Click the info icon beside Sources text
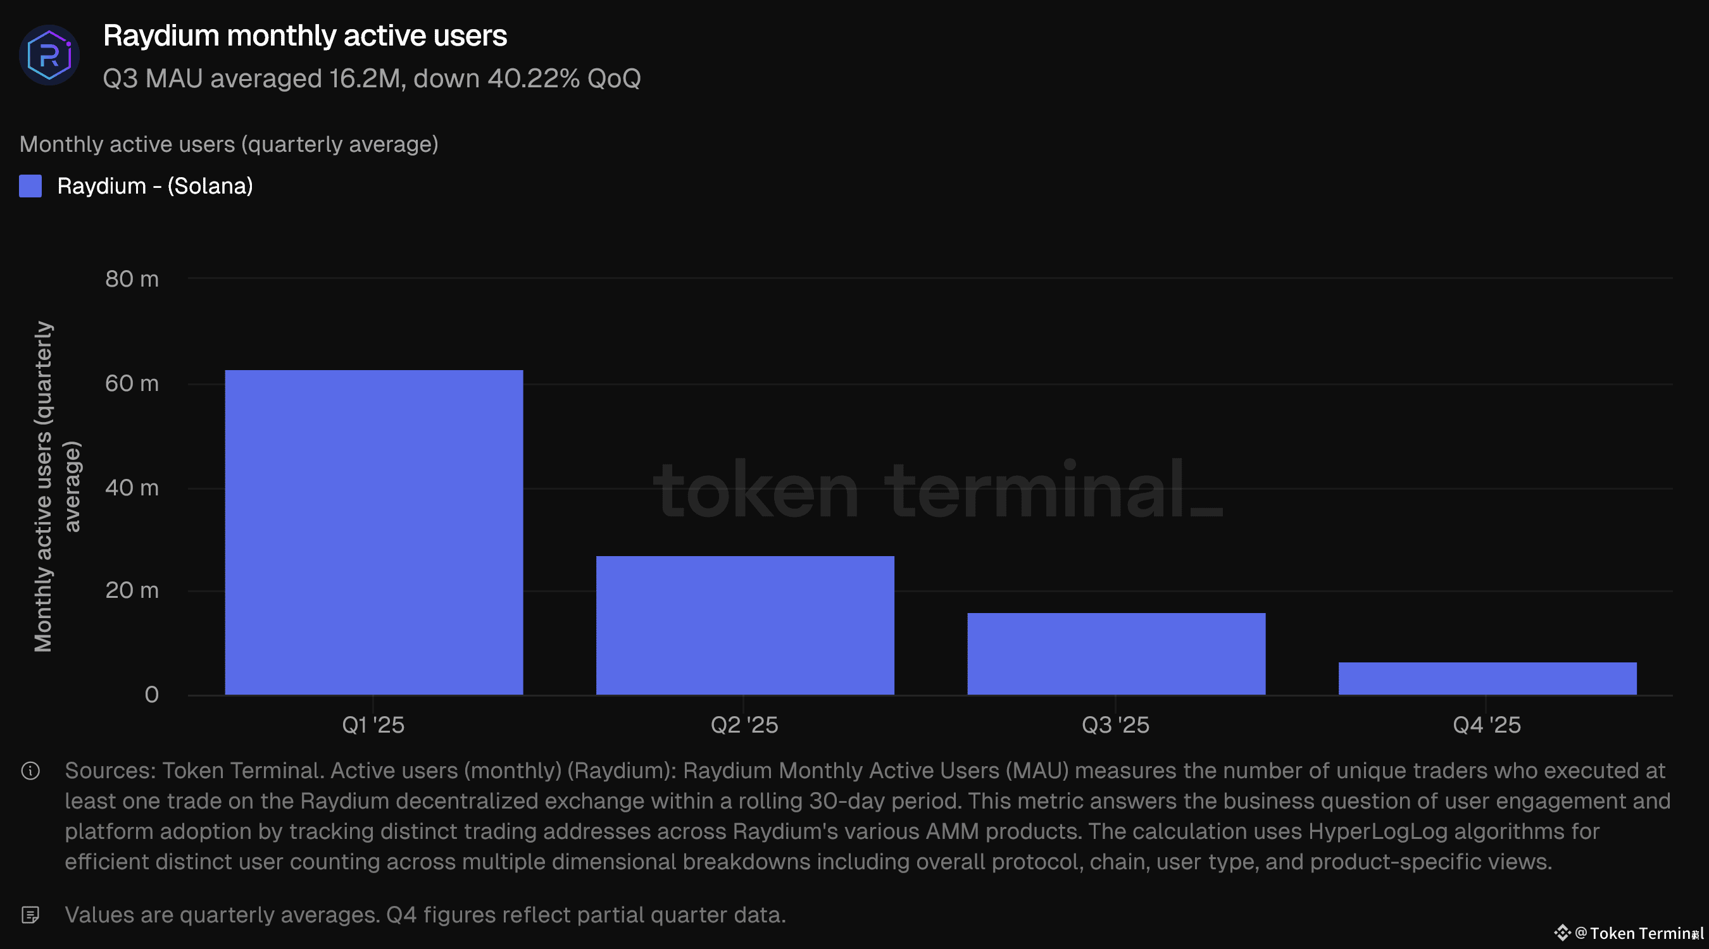Screen dimensions: 1709x949 30,771
